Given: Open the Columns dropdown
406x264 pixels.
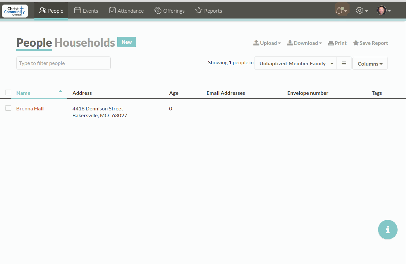Looking at the screenshot, I should click(370, 64).
